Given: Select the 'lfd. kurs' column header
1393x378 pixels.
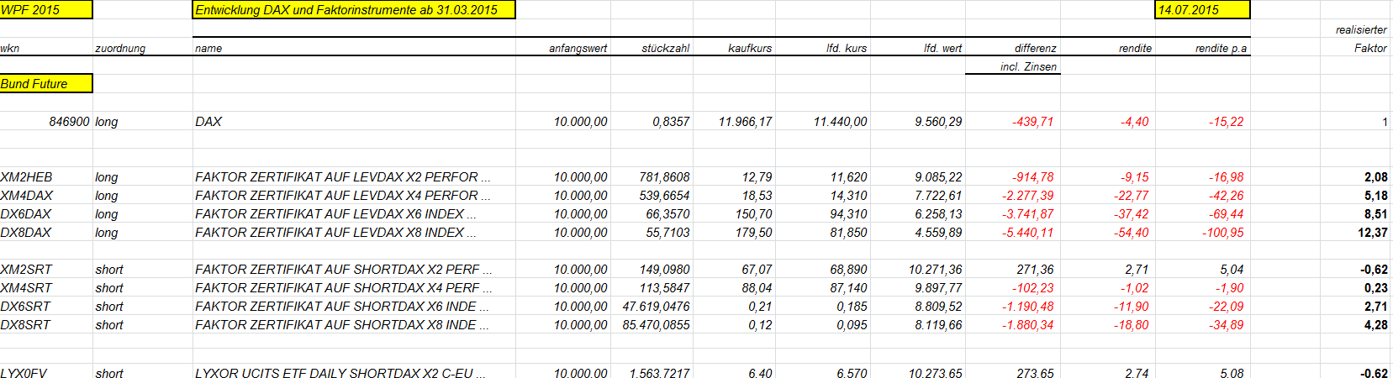Looking at the screenshot, I should coord(847,49).
